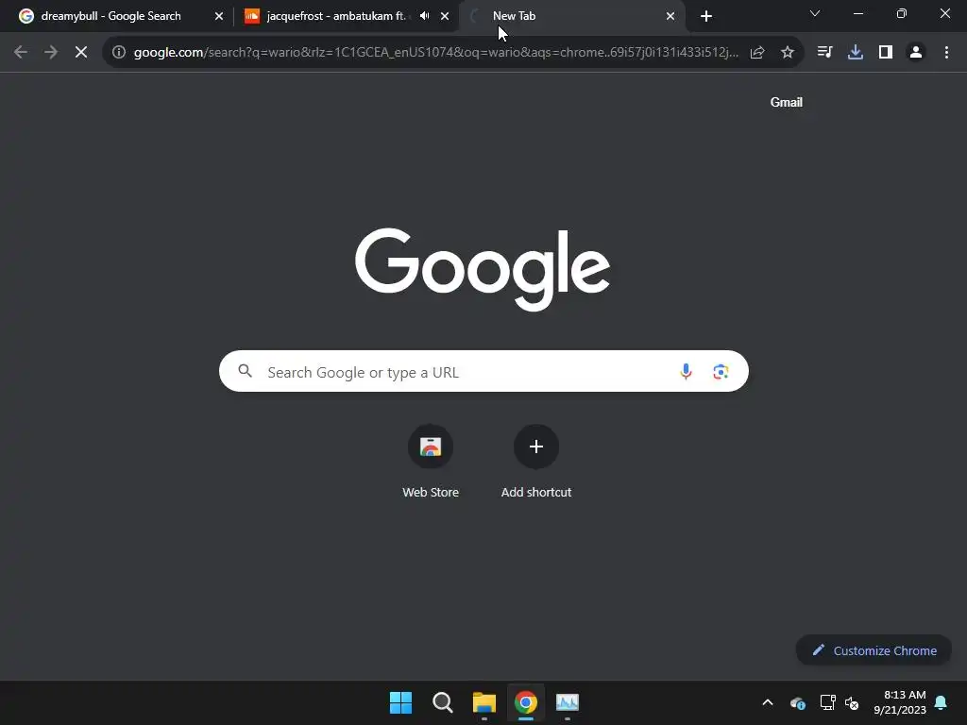
Task: Open network status tray icon
Action: 827,702
